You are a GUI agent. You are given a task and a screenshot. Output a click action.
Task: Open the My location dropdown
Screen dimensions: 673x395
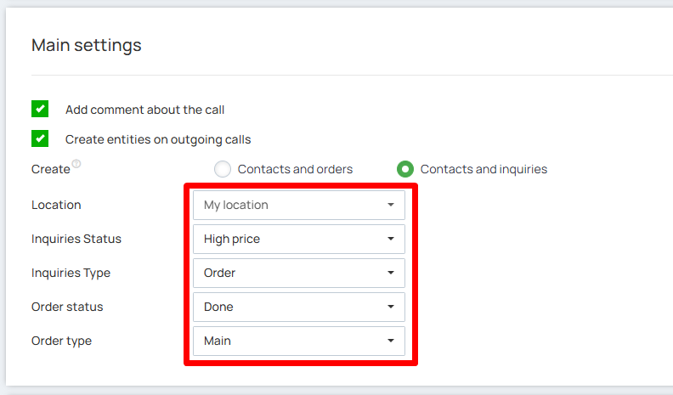click(297, 205)
